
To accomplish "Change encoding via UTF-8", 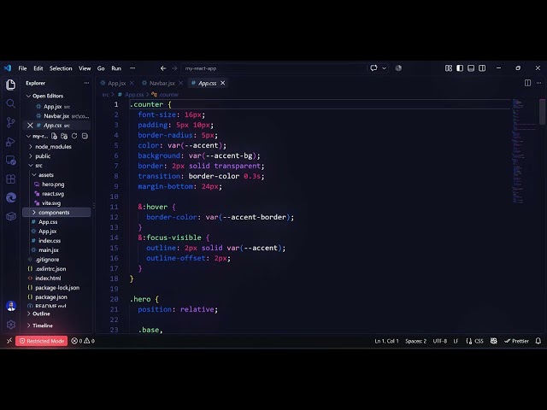I will tap(440, 341).
